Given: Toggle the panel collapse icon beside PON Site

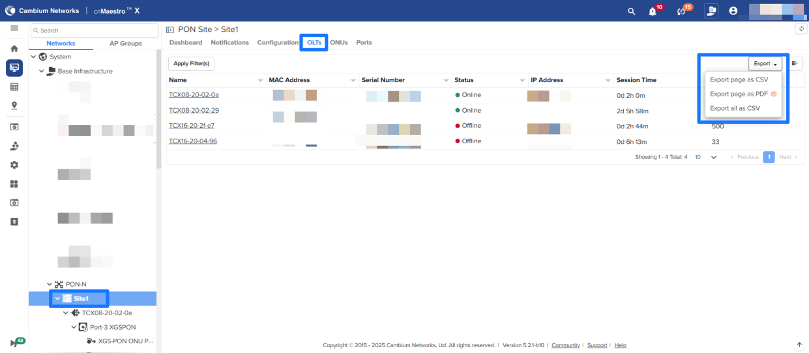Looking at the screenshot, I should click(x=170, y=29).
